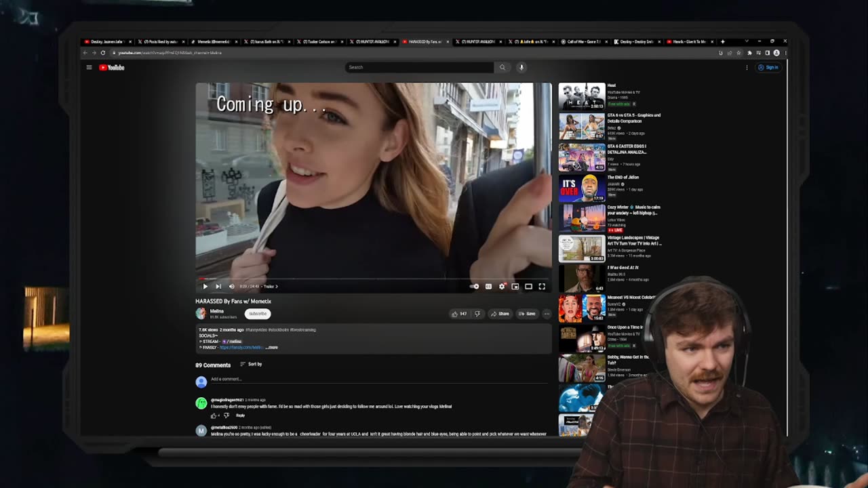The height and width of the screenshot is (488, 868).
Task: Switch to Call of War game tab
Action: point(584,42)
